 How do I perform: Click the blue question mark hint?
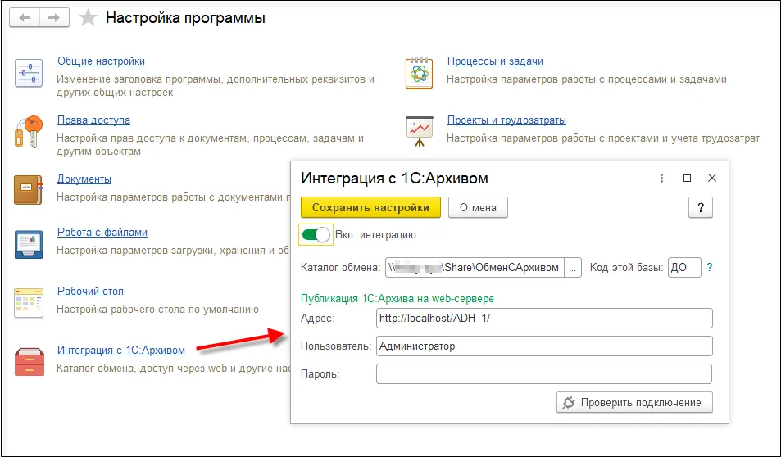coord(710,267)
